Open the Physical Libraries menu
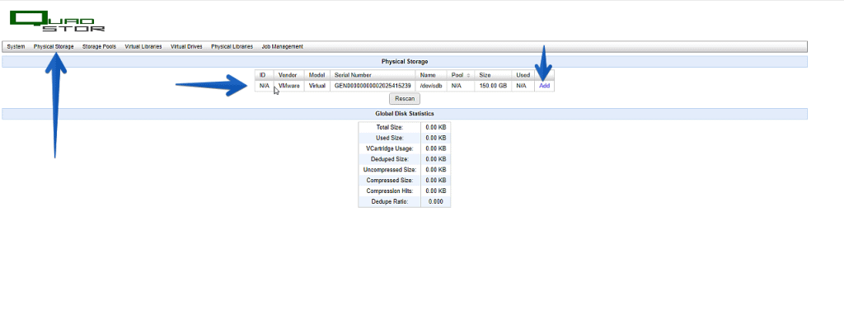Viewport: 844px width, 311px height. pos(232,47)
